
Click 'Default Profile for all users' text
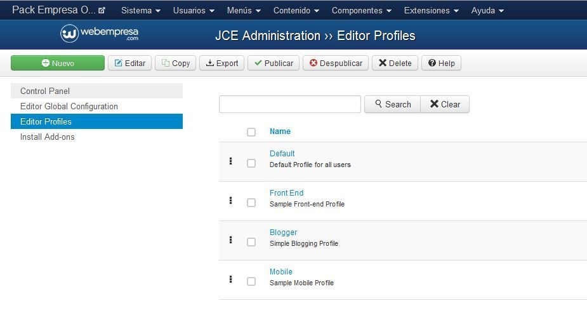310,165
